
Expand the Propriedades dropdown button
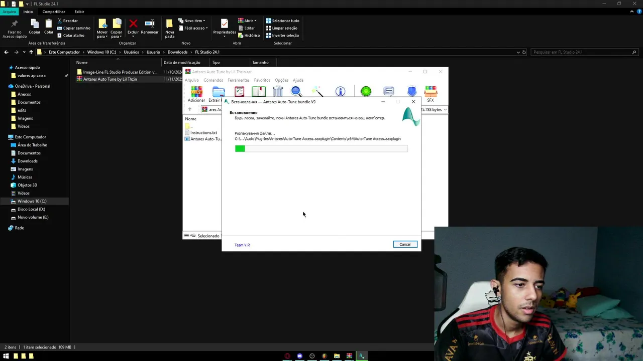[225, 37]
